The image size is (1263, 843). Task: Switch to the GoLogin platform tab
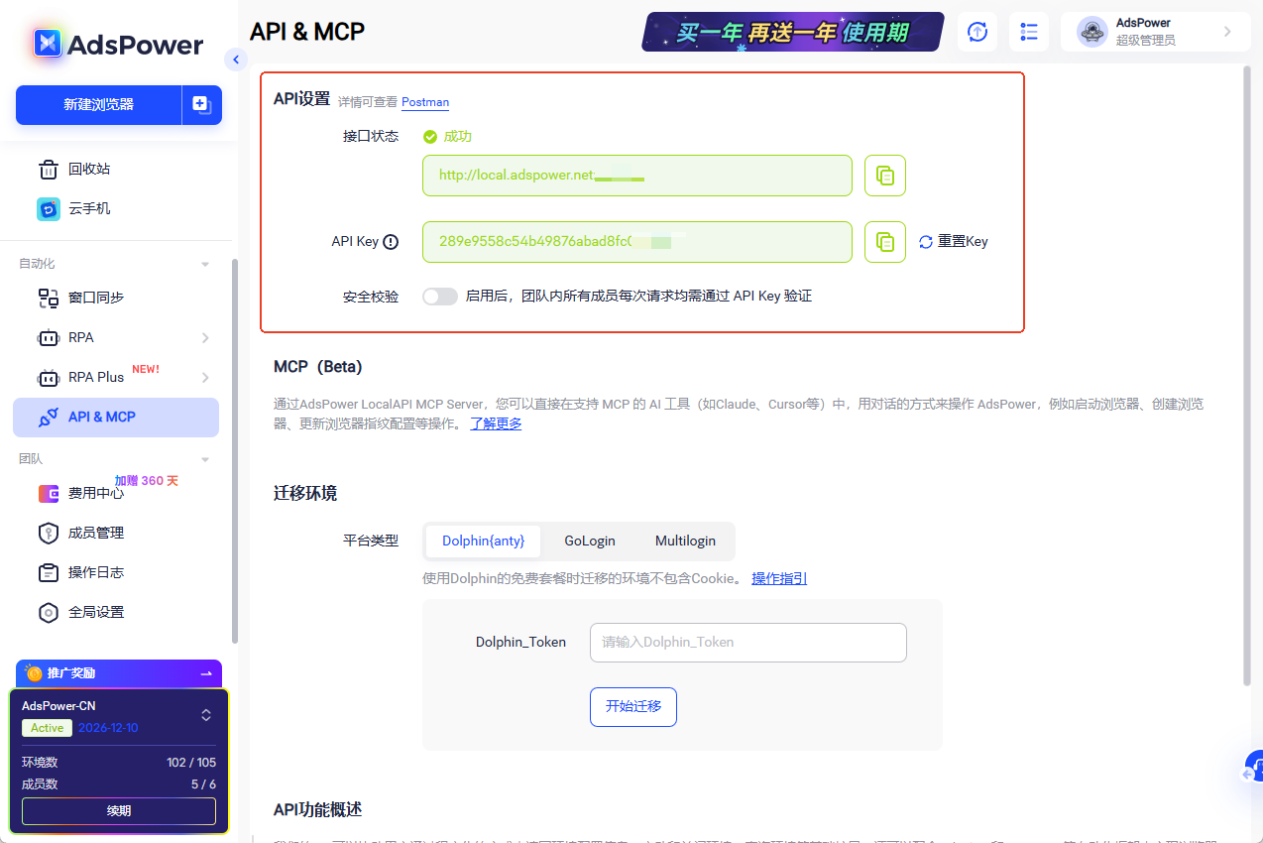pos(589,541)
